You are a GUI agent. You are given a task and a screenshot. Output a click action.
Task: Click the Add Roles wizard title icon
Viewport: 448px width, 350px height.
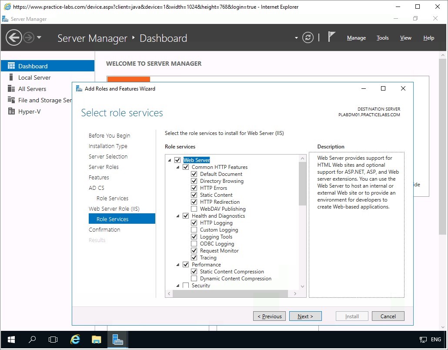pos(79,89)
